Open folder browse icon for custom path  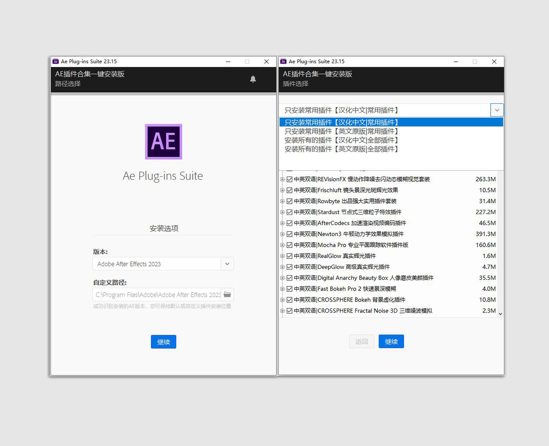click(x=227, y=294)
